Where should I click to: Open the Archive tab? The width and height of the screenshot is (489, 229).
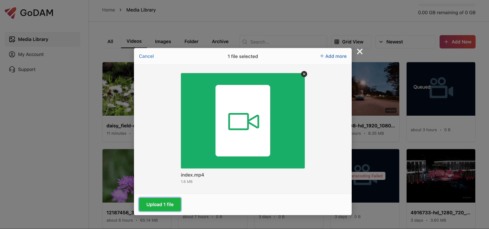pyautogui.click(x=220, y=41)
